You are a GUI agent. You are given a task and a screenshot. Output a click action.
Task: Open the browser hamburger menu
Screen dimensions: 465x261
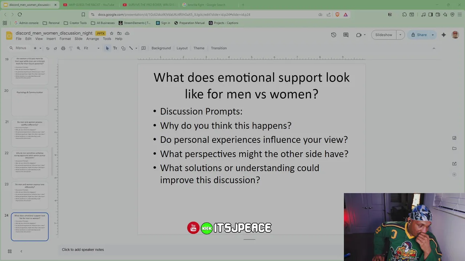(460, 14)
